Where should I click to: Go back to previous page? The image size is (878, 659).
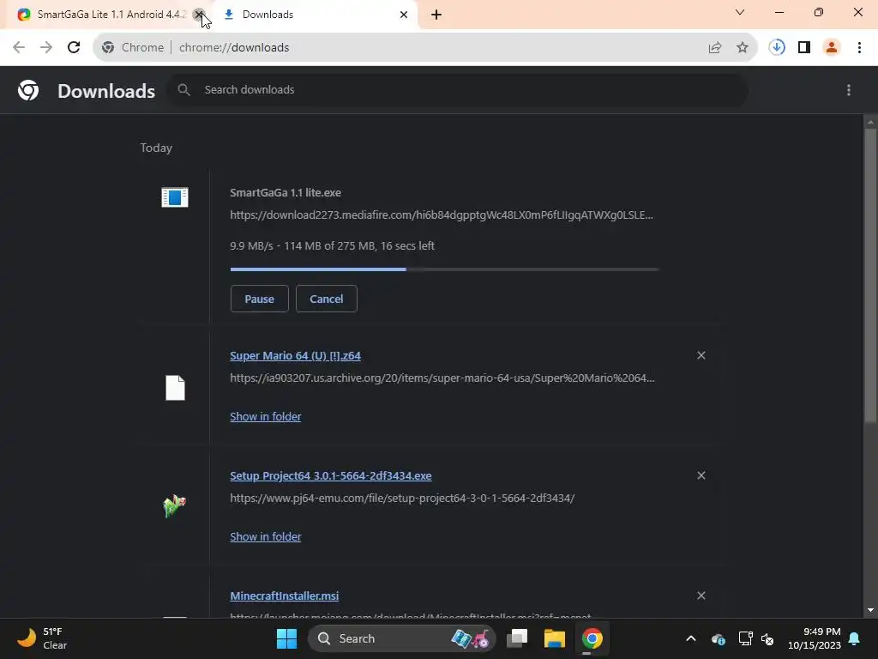click(19, 48)
